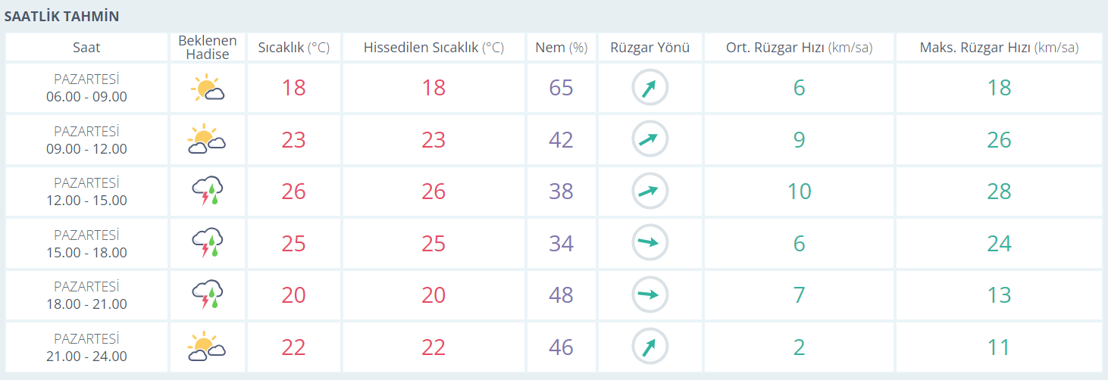The image size is (1108, 380).
Task: Click wind direction arrow for 06.00 - 09.00
Action: [x=650, y=89]
